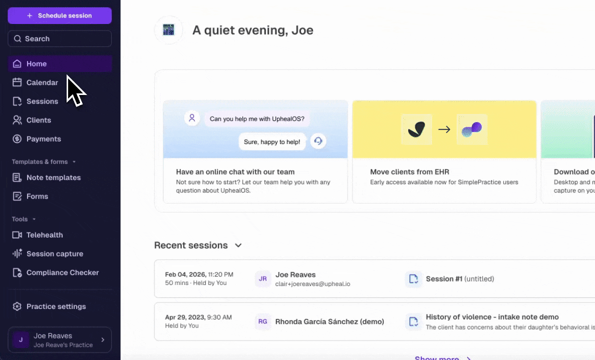595x360 pixels.
Task: Click the J avatar in account card
Action: [x=21, y=340]
